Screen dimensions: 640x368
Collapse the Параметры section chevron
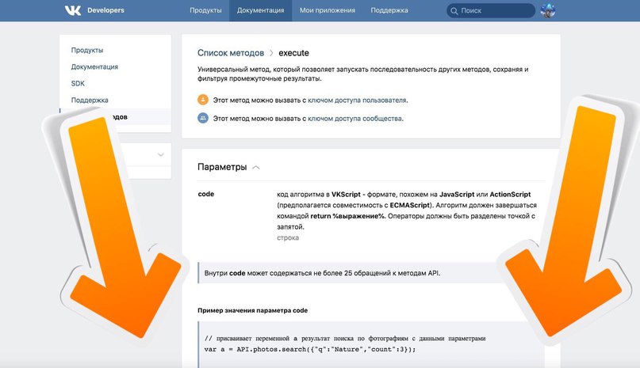256,168
